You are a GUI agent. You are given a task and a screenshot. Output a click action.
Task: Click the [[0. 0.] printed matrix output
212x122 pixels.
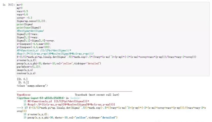click(22, 79)
